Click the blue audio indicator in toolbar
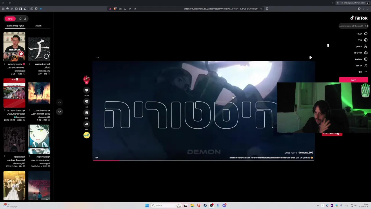The image size is (371, 209). [x=41, y=9]
